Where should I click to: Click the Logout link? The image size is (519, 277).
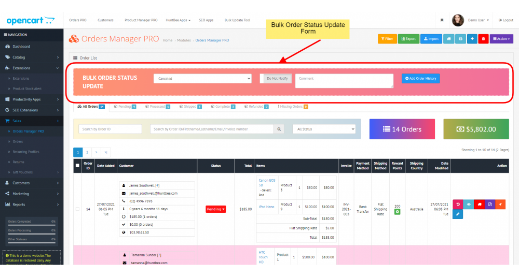pyautogui.click(x=506, y=20)
